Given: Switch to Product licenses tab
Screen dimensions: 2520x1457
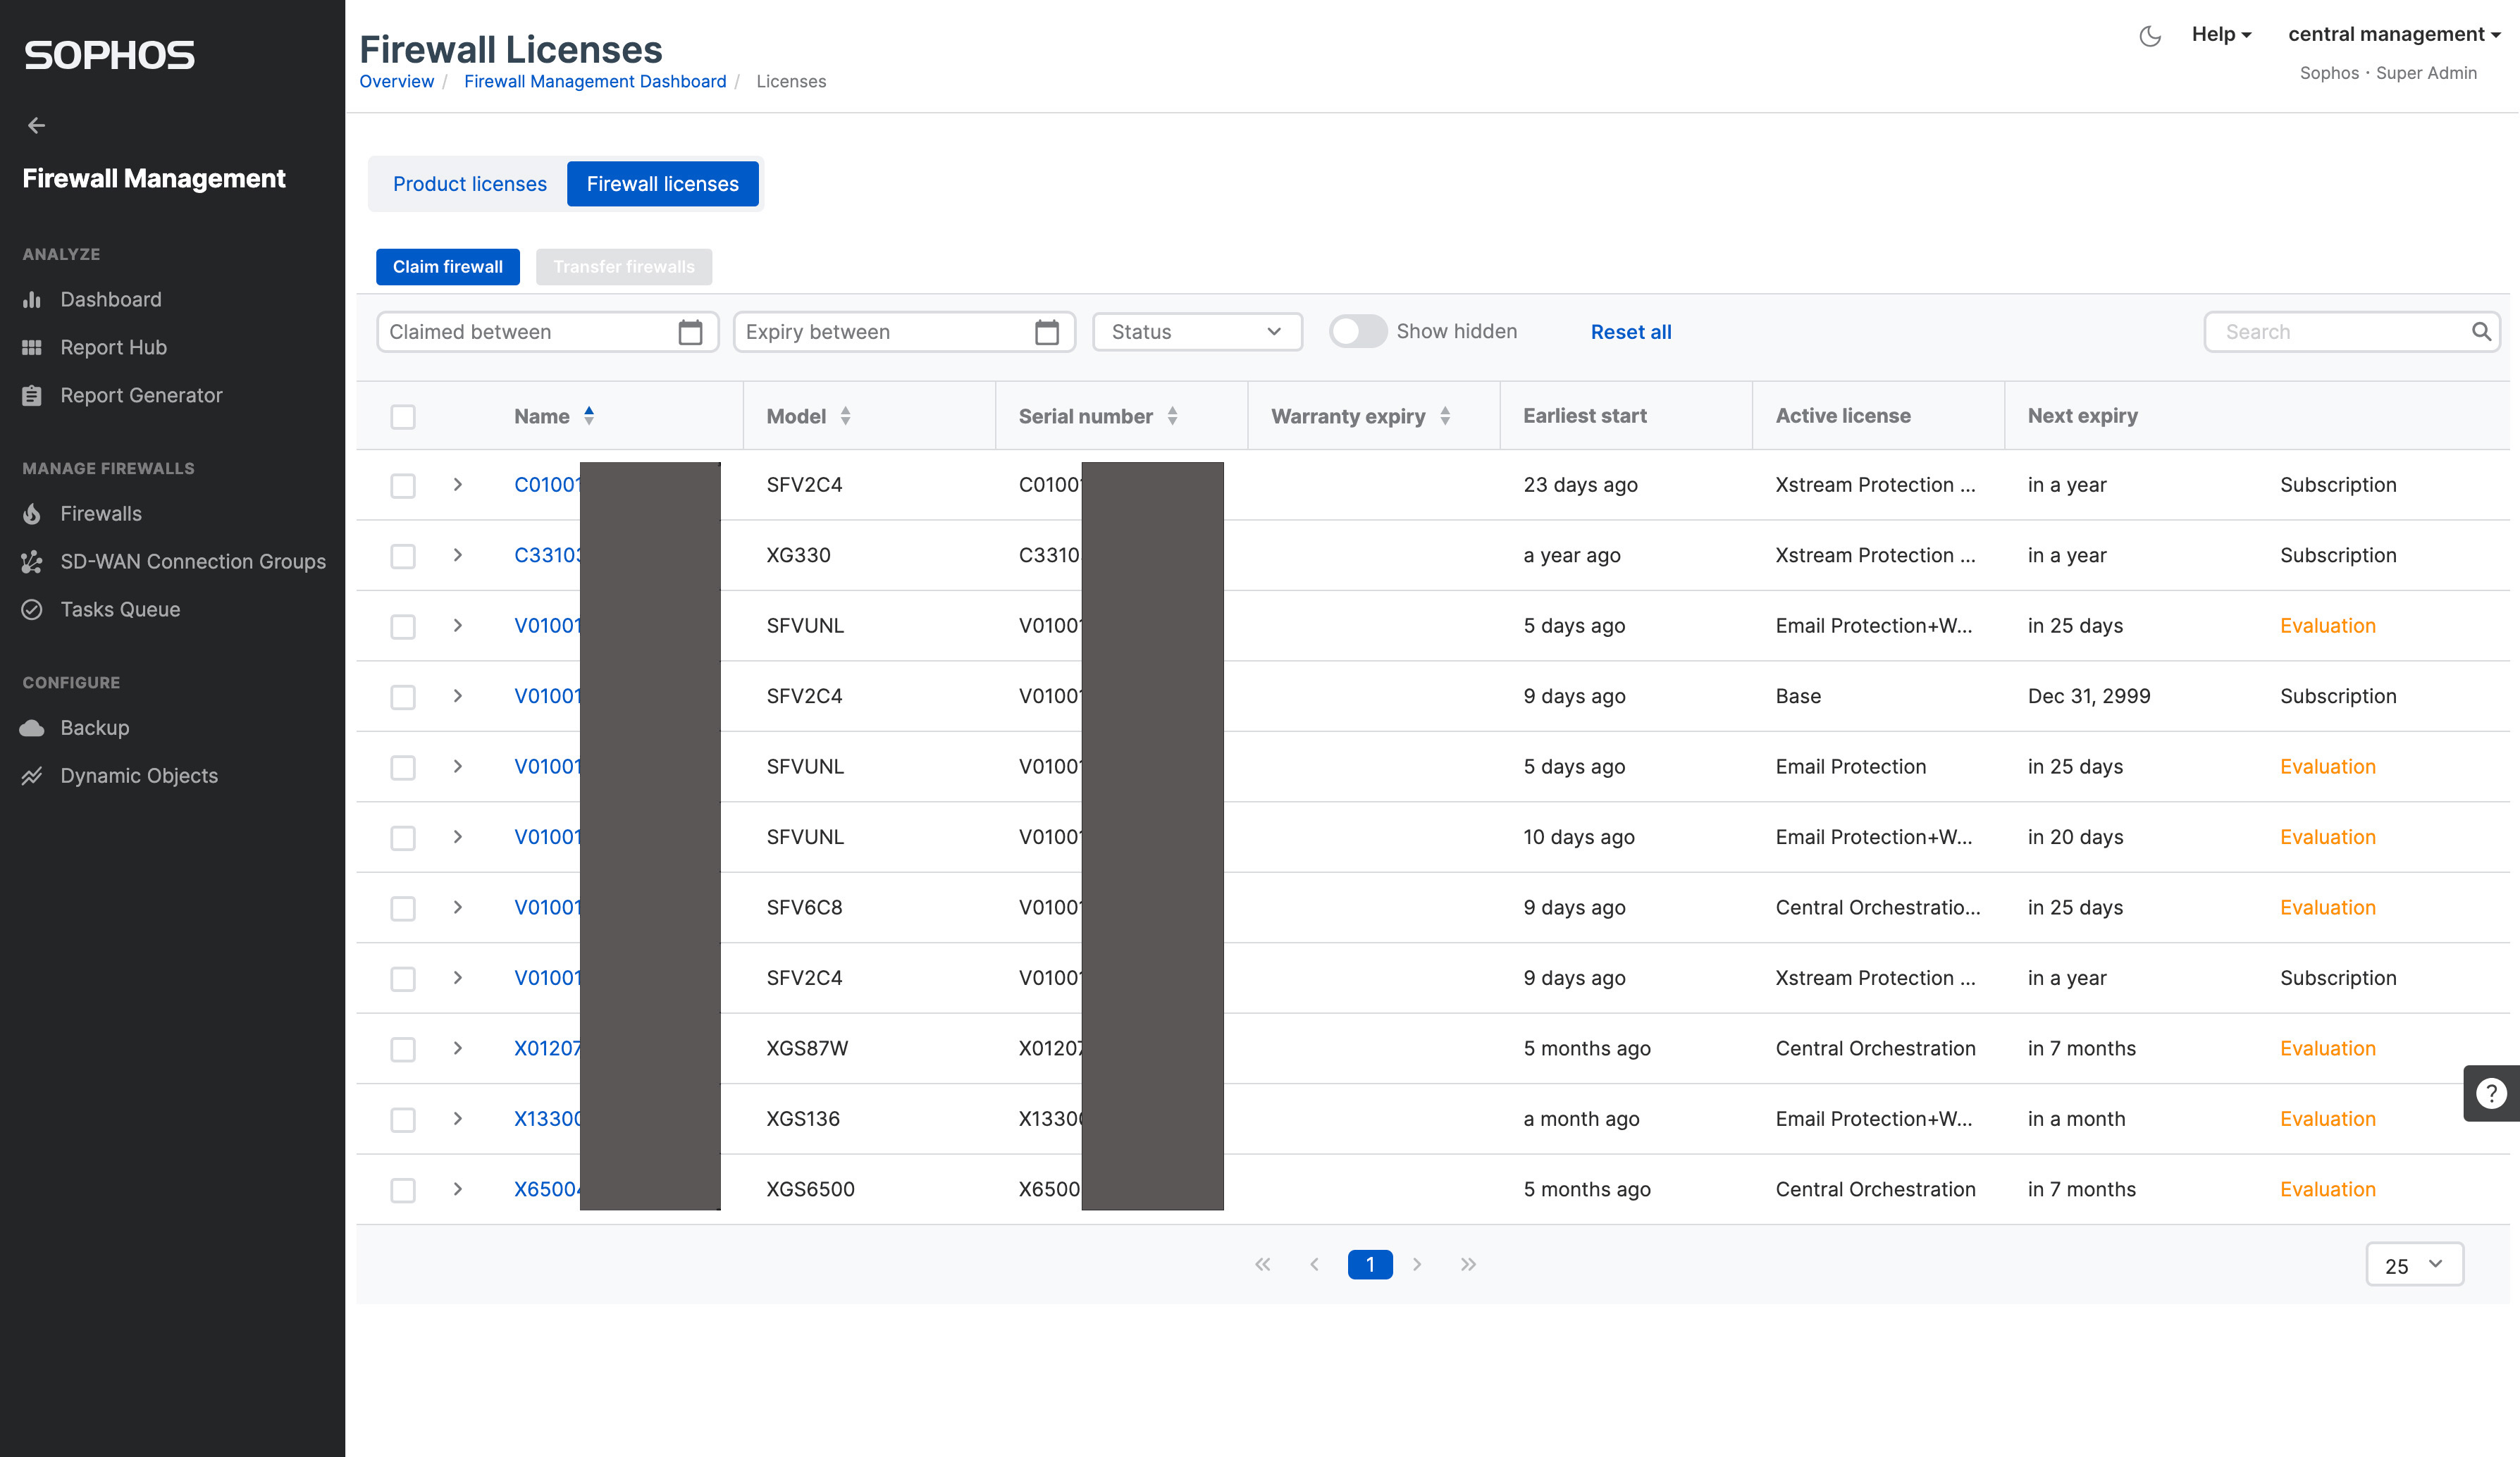Looking at the screenshot, I should pos(469,184).
